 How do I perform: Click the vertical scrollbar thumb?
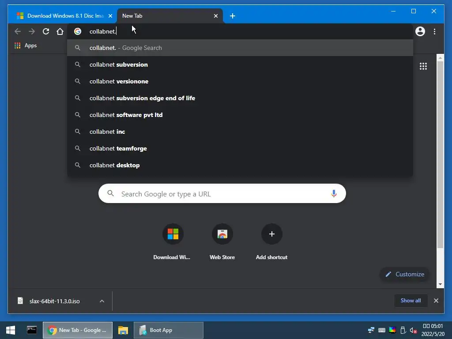click(x=440, y=154)
